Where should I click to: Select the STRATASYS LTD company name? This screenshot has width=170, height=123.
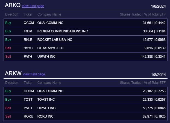[50, 48]
